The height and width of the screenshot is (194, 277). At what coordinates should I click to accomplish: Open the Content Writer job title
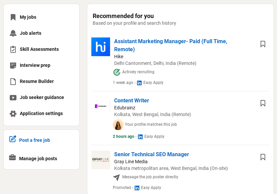[131, 101]
